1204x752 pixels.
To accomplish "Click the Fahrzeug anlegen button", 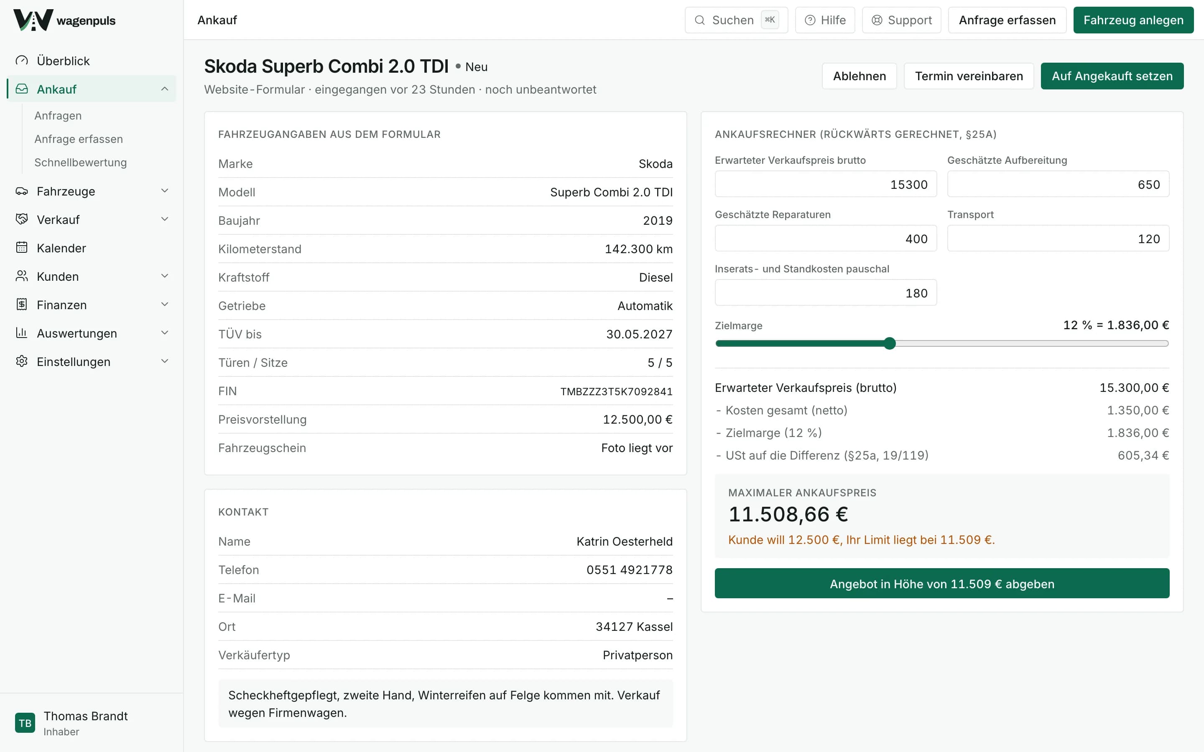I will tap(1133, 20).
